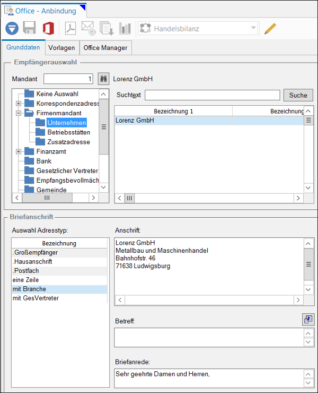Switch to the Vorlagen tab
The image size is (318, 393).
(x=61, y=48)
